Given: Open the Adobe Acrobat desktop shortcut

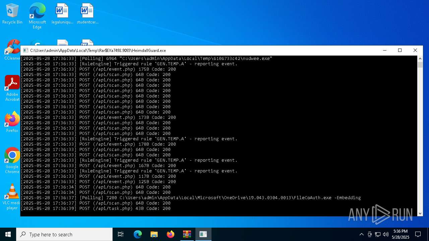Looking at the screenshot, I should click(12, 88).
